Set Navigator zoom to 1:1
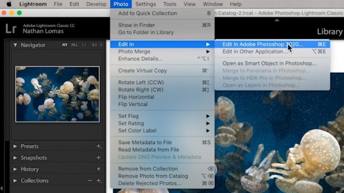Screen dimensions: 344x193 point(84,45)
